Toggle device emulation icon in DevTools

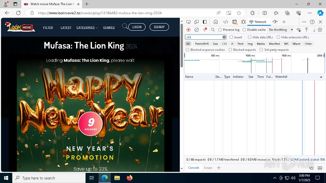tap(196, 22)
